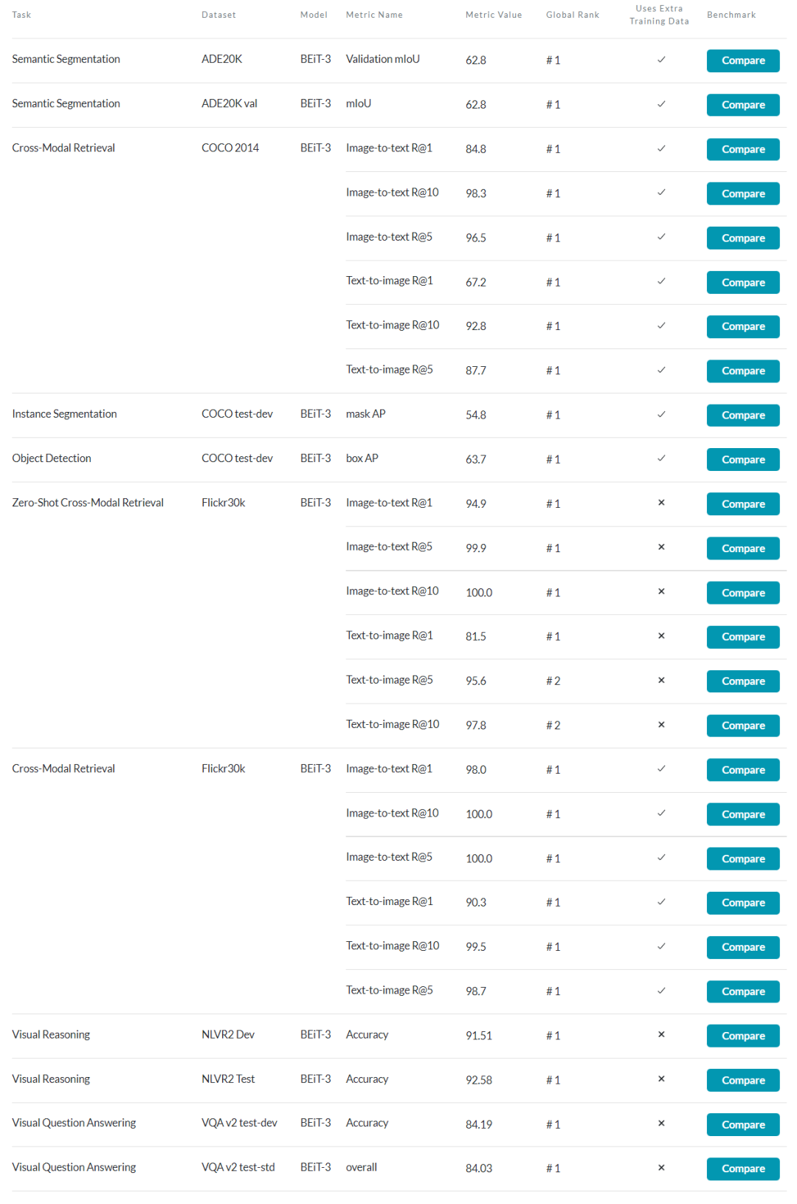The height and width of the screenshot is (1204, 797).
Task: Click the checkmark icon in the Validation mIoU row
Action: (x=661, y=60)
